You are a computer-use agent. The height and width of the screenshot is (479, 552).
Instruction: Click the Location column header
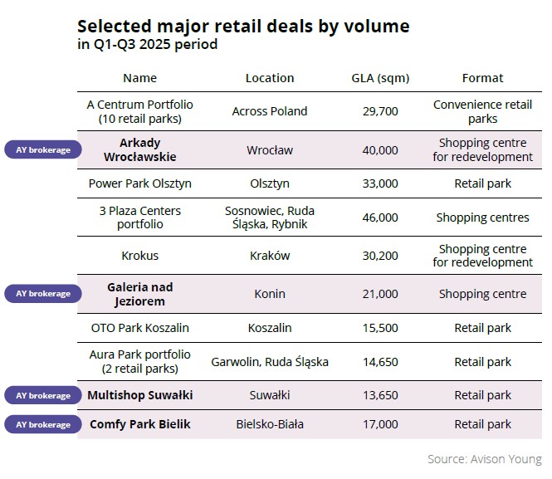coord(270,78)
